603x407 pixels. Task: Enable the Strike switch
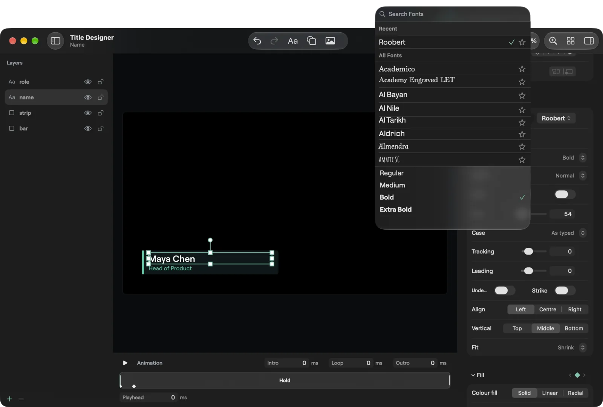(x=565, y=290)
